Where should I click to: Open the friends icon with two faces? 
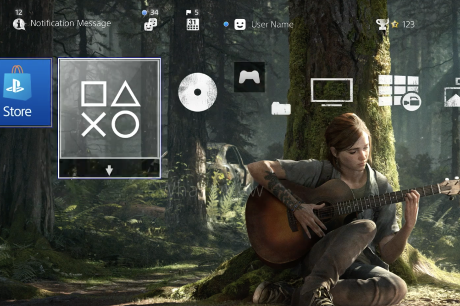click(x=150, y=25)
